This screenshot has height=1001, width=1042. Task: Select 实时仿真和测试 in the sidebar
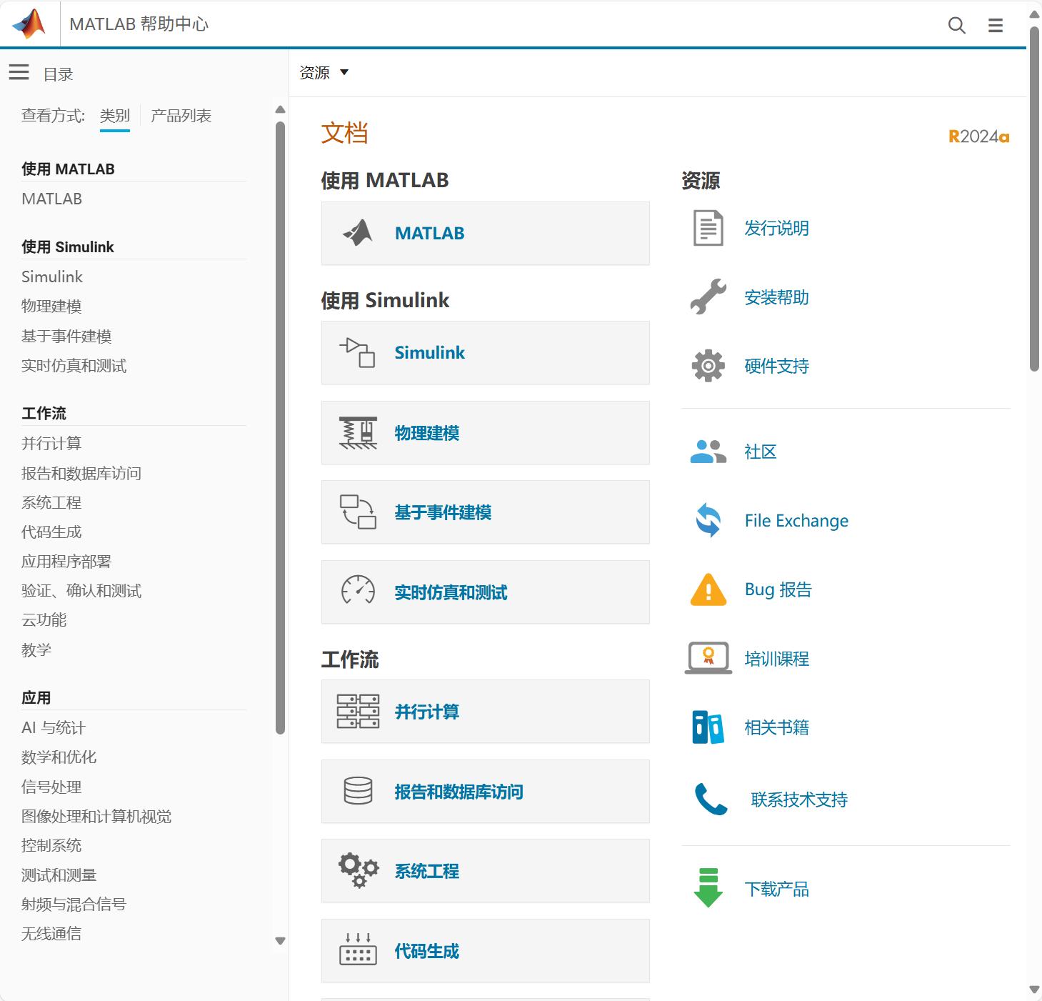pyautogui.click(x=74, y=365)
